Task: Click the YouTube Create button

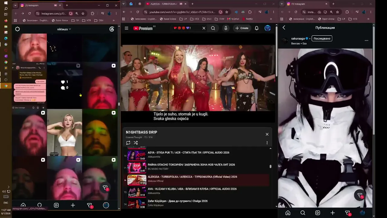Action: [242, 28]
